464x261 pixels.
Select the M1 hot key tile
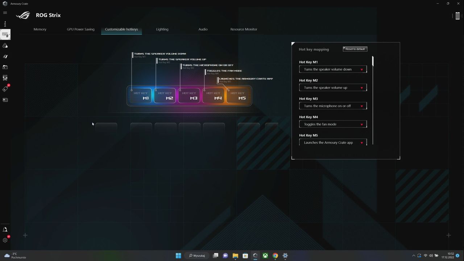pyautogui.click(x=141, y=96)
